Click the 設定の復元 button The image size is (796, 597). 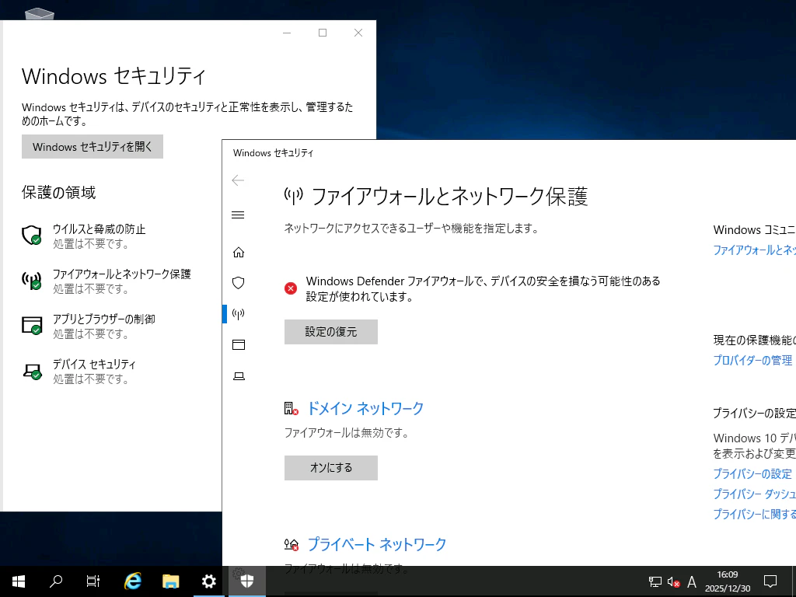(330, 332)
